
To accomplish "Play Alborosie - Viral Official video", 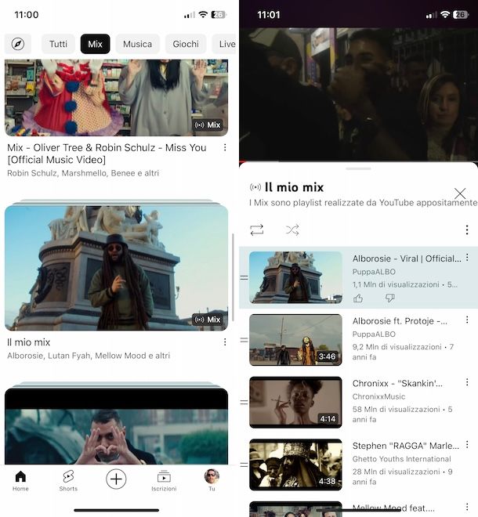I will (x=295, y=277).
